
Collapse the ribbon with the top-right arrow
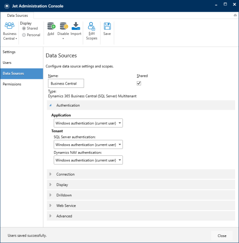(x=235, y=15)
